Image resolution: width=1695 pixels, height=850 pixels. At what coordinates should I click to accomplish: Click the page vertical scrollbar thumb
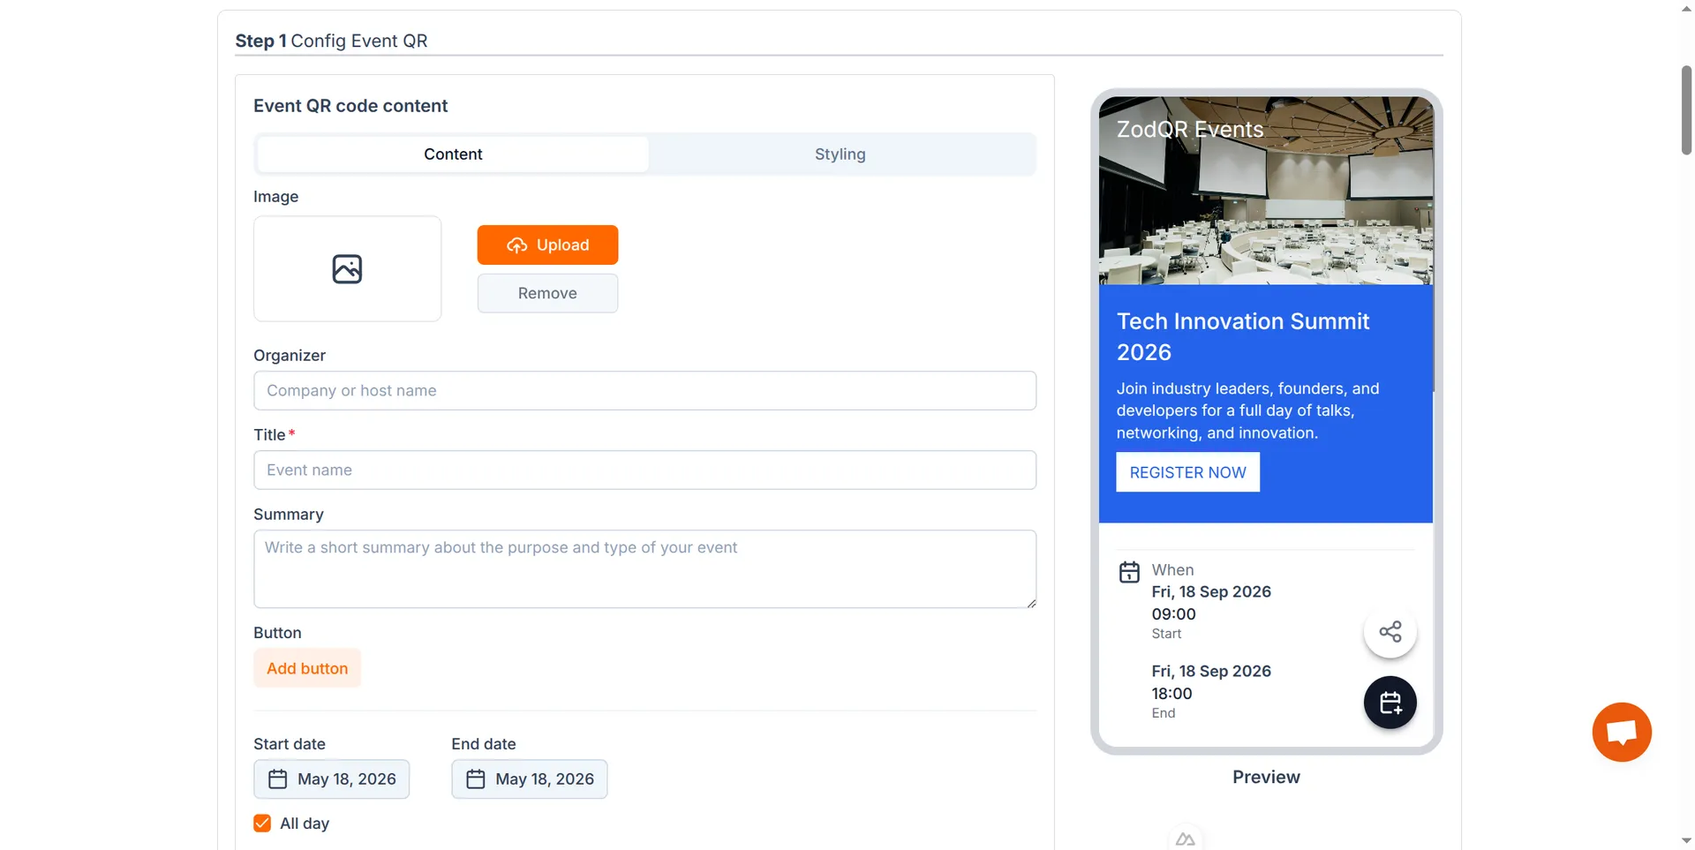(1686, 110)
